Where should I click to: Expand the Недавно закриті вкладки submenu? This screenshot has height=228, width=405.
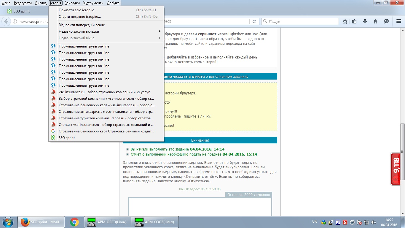pos(106,31)
